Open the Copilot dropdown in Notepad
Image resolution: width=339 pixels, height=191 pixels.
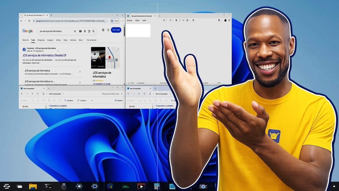[220, 20]
